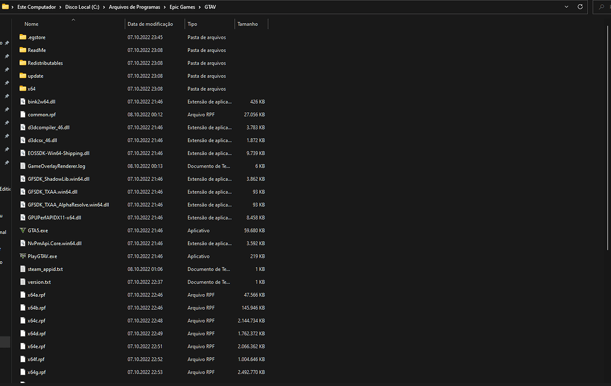
Task: Navigate to Arquivos de Programas via breadcrumb
Action: 135,7
